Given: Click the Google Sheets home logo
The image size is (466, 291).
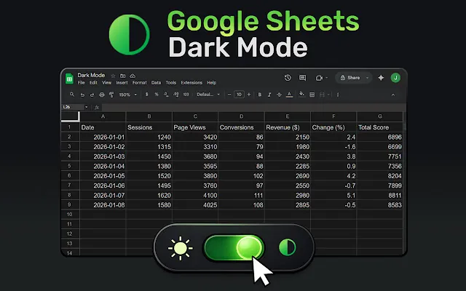Looking at the screenshot, I should [69, 79].
